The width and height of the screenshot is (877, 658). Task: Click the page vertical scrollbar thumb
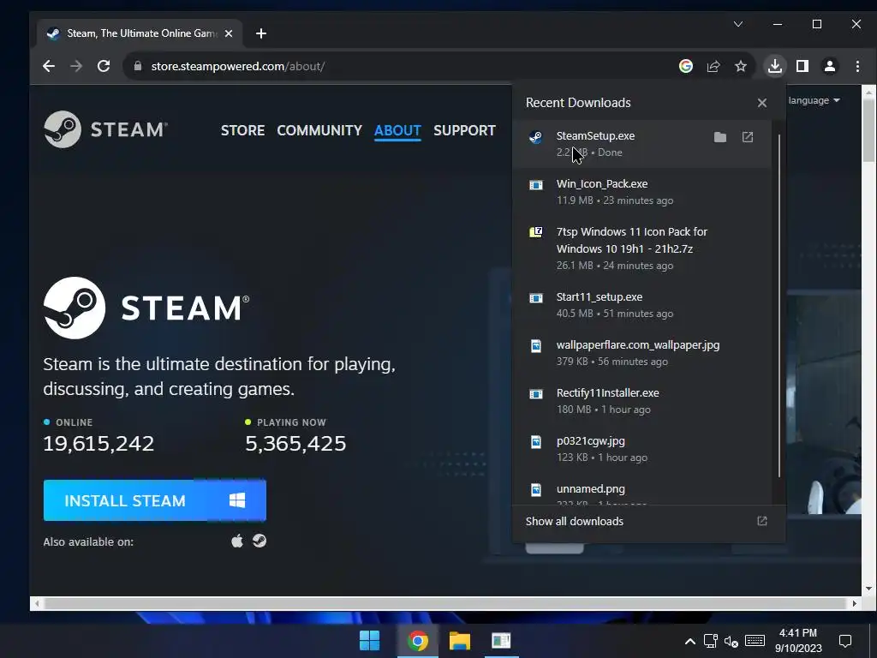(x=868, y=131)
